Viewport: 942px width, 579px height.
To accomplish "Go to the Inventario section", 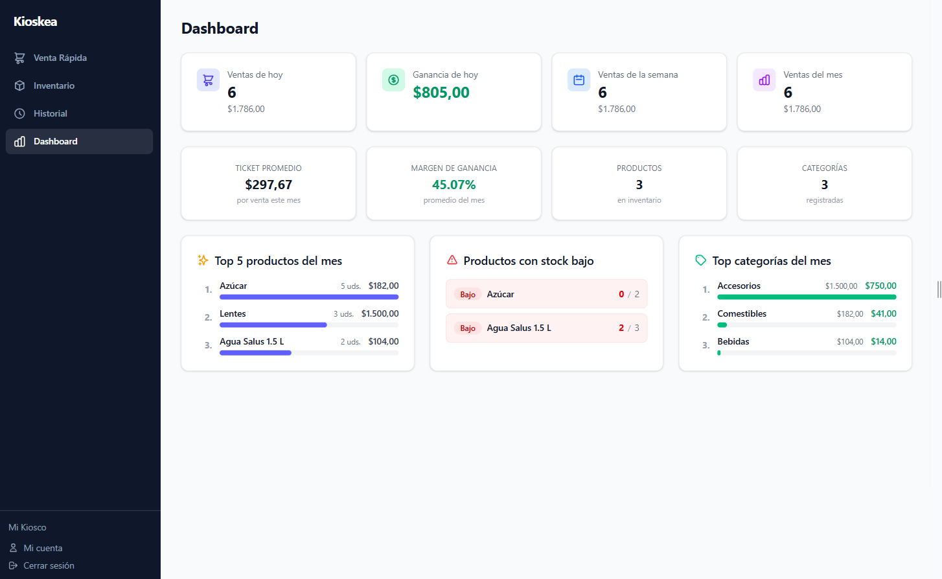I will click(x=54, y=85).
